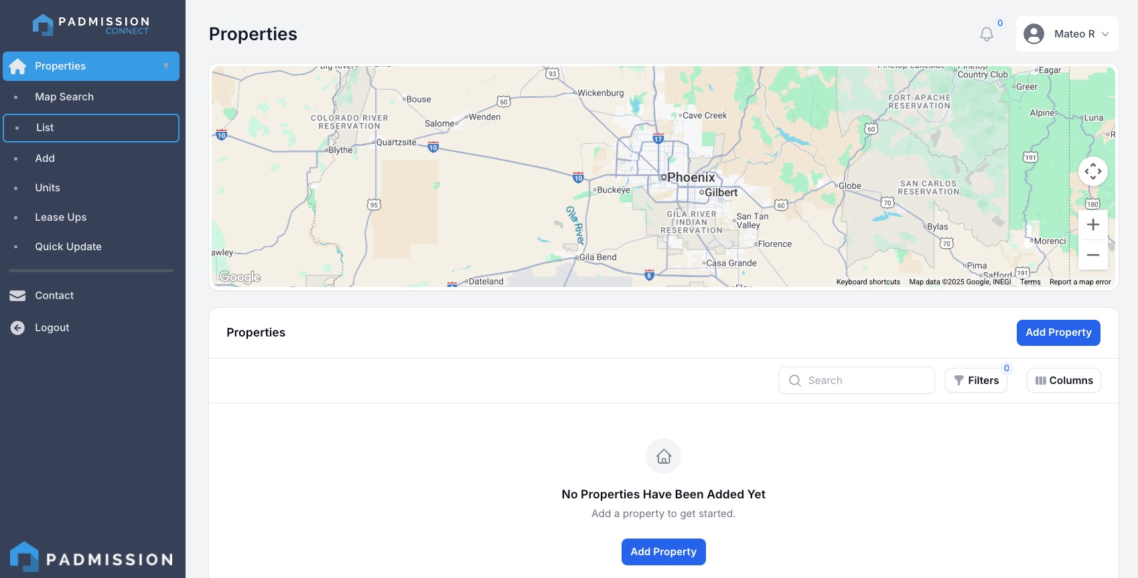Click the map pan/fullscreen control icon

(x=1092, y=171)
